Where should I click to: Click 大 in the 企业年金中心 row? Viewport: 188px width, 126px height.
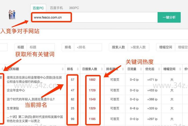click(172, 90)
